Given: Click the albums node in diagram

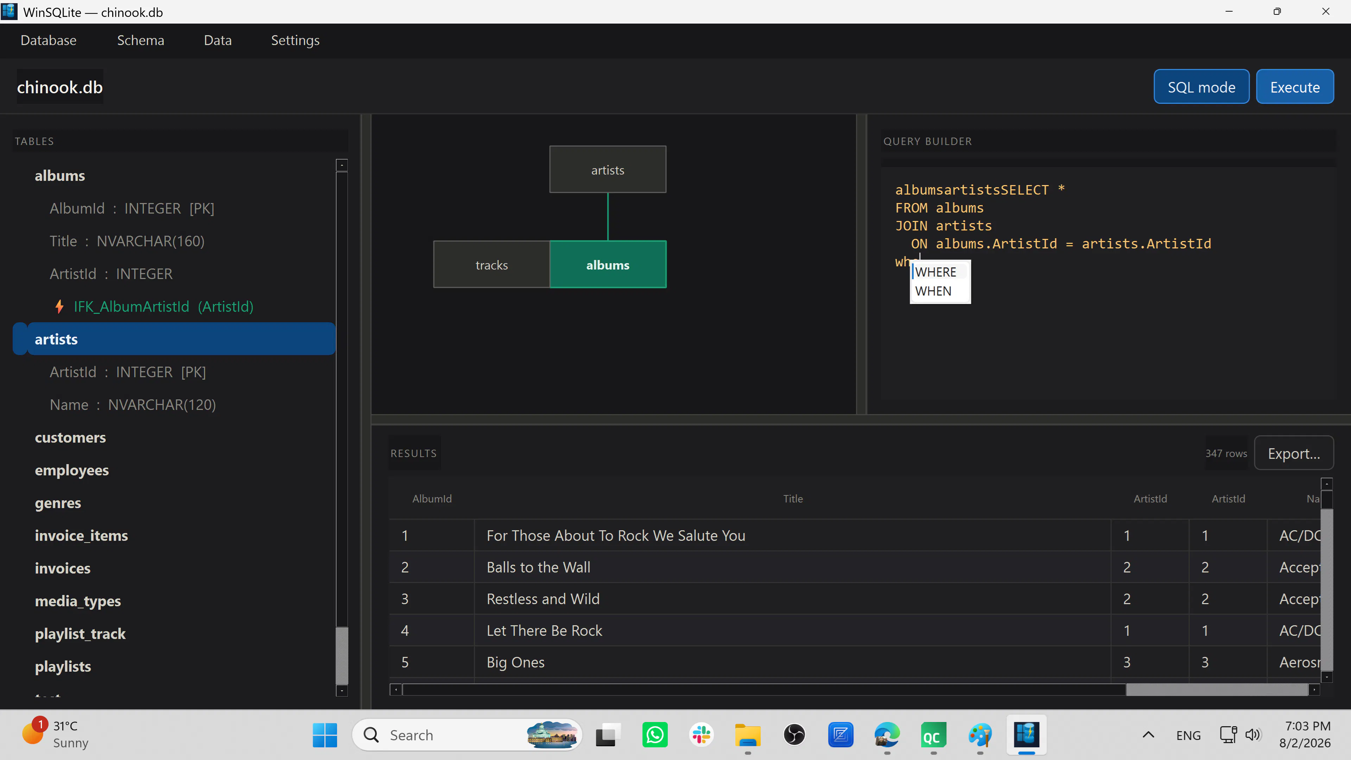Looking at the screenshot, I should pyautogui.click(x=608, y=264).
